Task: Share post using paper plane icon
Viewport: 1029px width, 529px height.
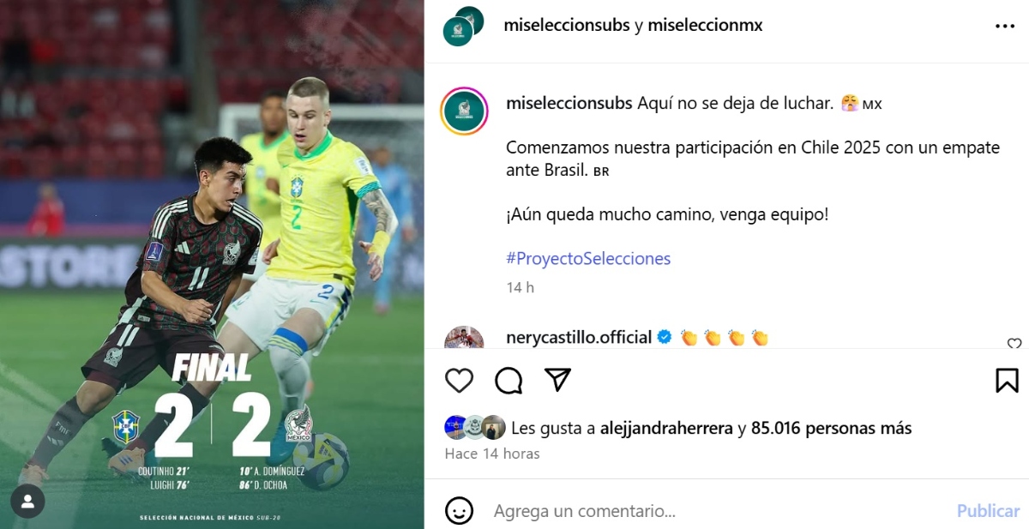Action: pos(558,380)
